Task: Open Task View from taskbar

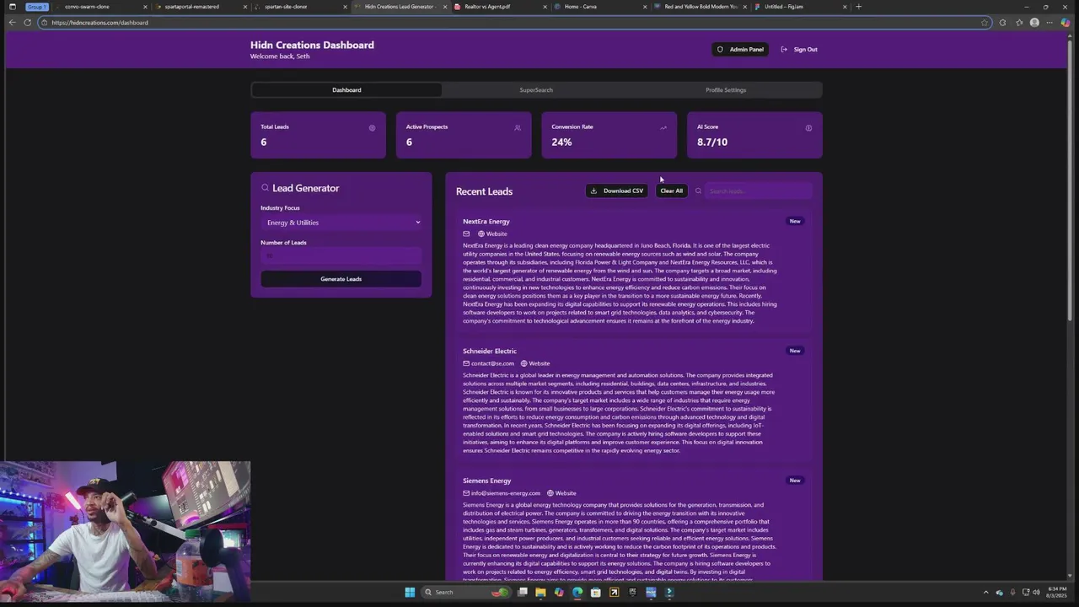Action: [523, 592]
